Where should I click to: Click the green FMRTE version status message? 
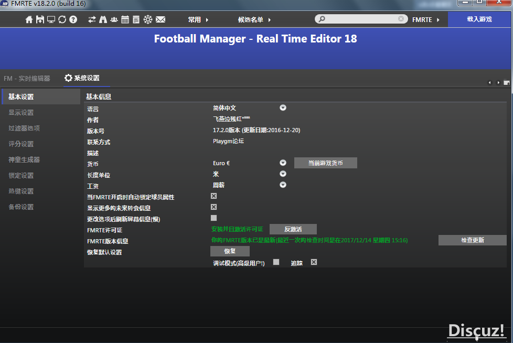point(309,240)
